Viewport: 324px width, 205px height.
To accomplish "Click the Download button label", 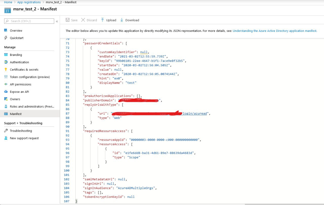I will pyautogui.click(x=132, y=20).
